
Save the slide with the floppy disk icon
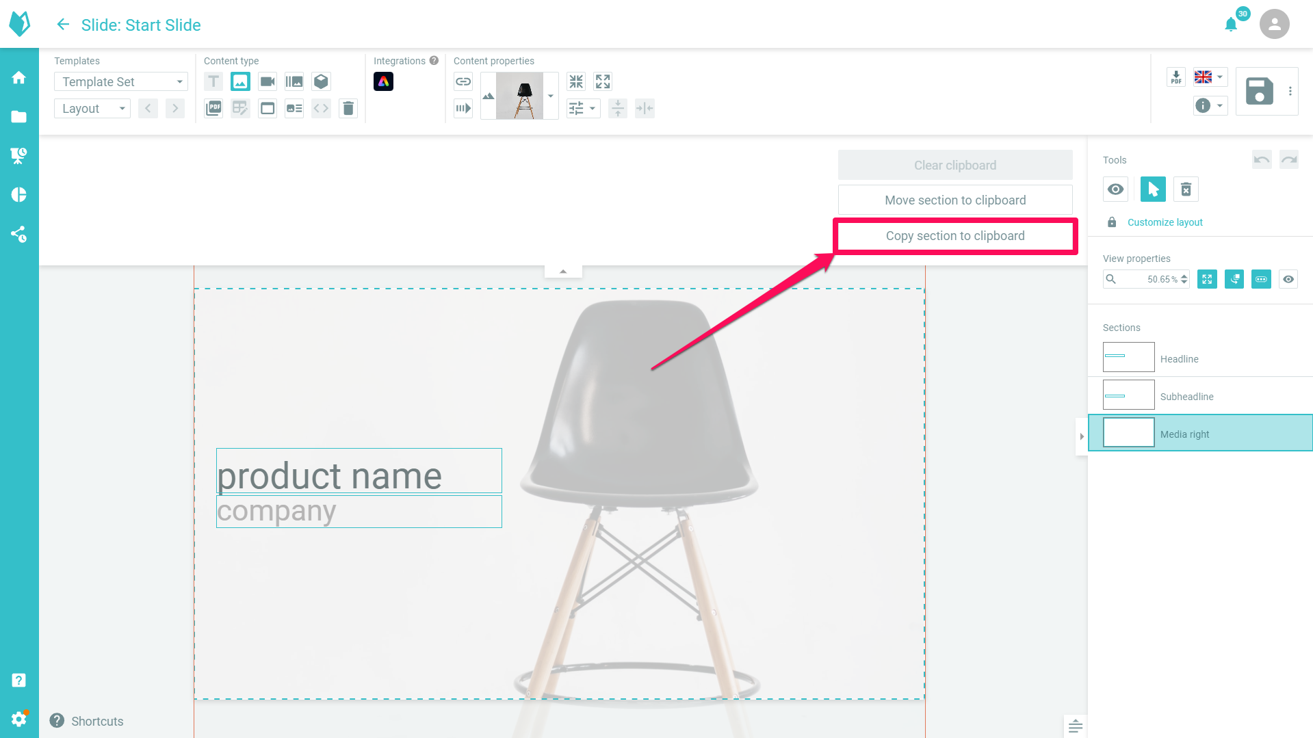coord(1259,91)
